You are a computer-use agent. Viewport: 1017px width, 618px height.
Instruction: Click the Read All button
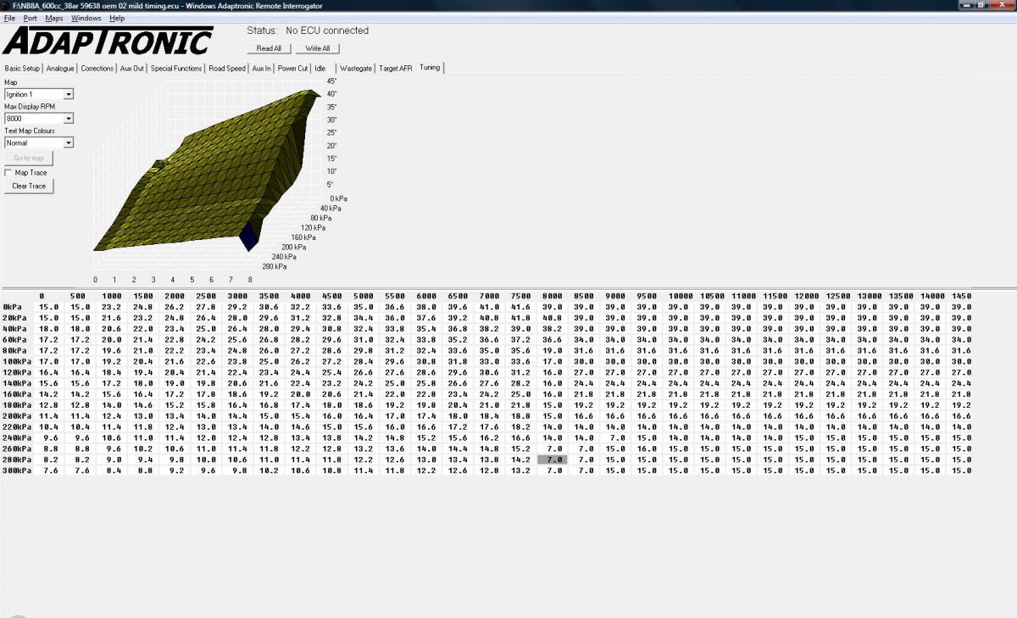coord(269,48)
